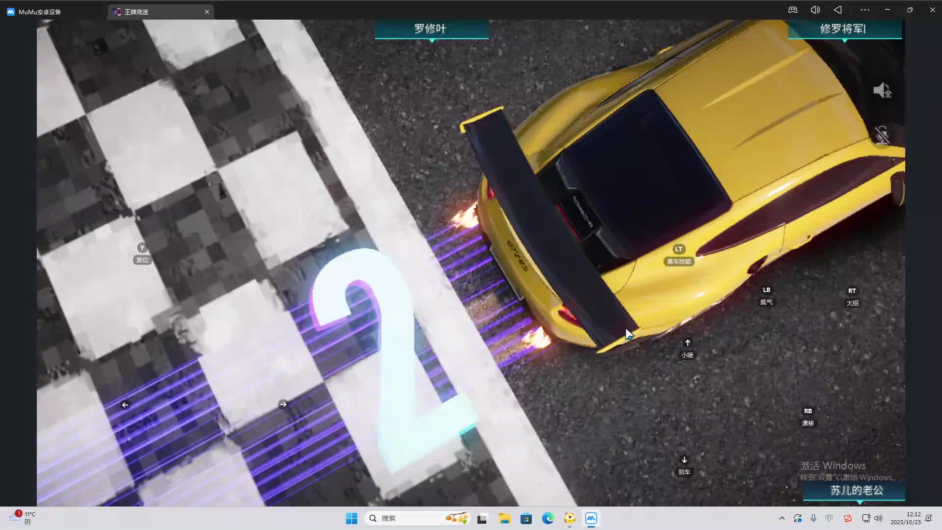The image size is (942, 530).
Task: Click the back triangle icon in title bar
Action: (838, 10)
